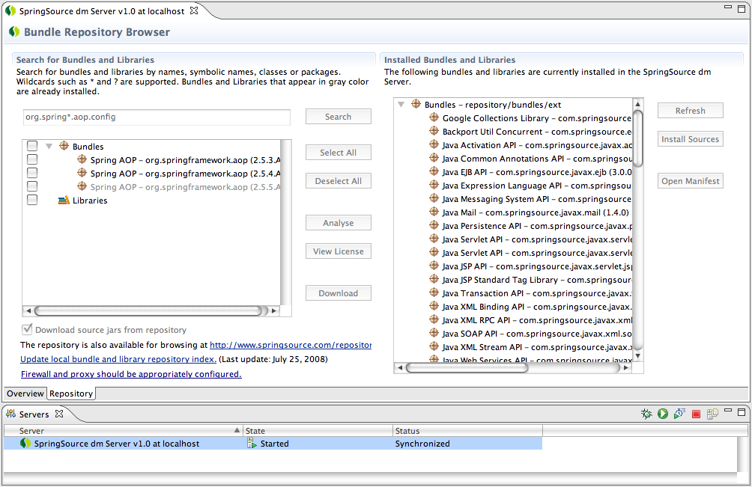Click the Synchronized status cell
The width and height of the screenshot is (752, 487).
click(x=467, y=444)
